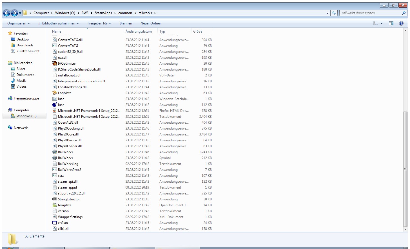This screenshot has width=410, height=249.
Task: Click the scrollbar down arrow
Action: pos(405,230)
